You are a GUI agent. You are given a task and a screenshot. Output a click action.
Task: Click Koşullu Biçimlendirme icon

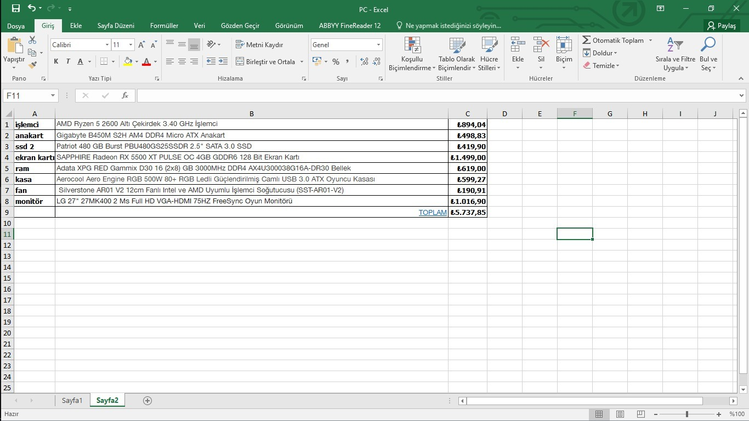[x=412, y=45]
